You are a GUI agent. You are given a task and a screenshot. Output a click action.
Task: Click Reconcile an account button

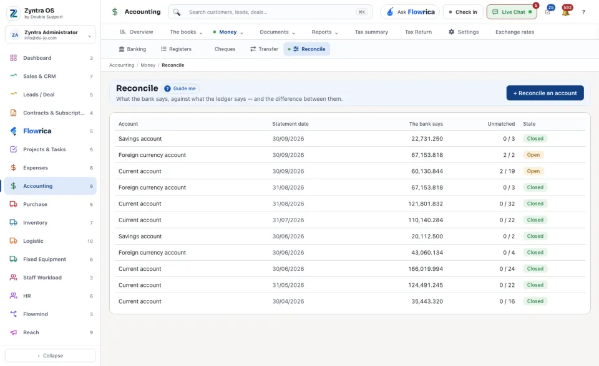pos(545,93)
